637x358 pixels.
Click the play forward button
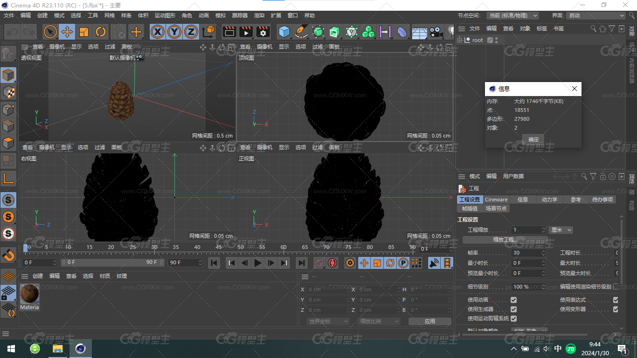(x=258, y=263)
